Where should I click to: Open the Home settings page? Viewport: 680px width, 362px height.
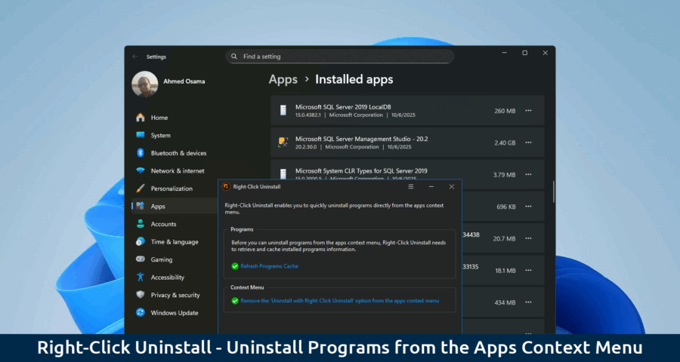coord(159,118)
